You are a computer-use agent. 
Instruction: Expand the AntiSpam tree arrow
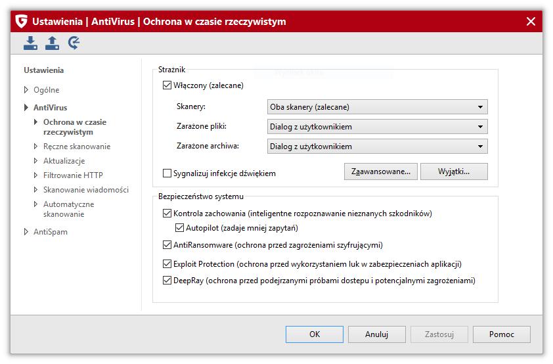pyautogui.click(x=26, y=232)
